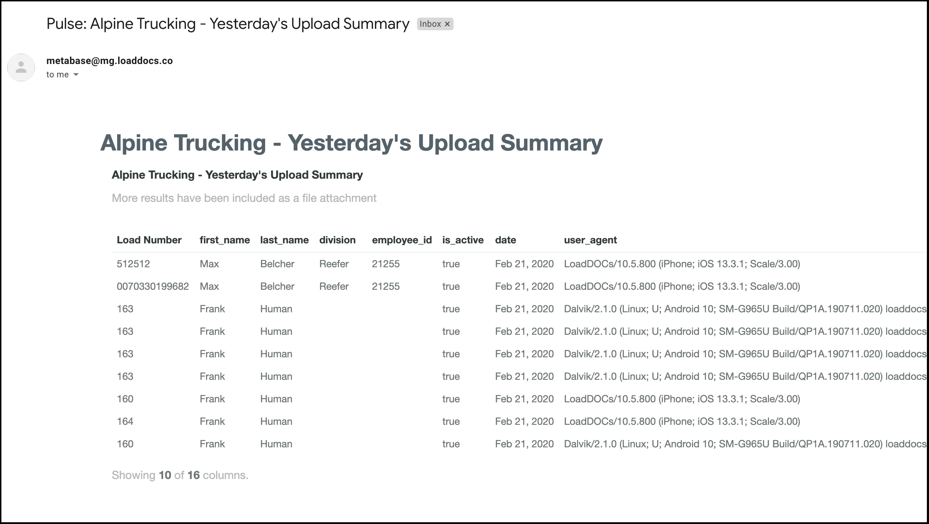929x524 pixels.
Task: Click the large Alpine Trucking heading
Action: [351, 143]
